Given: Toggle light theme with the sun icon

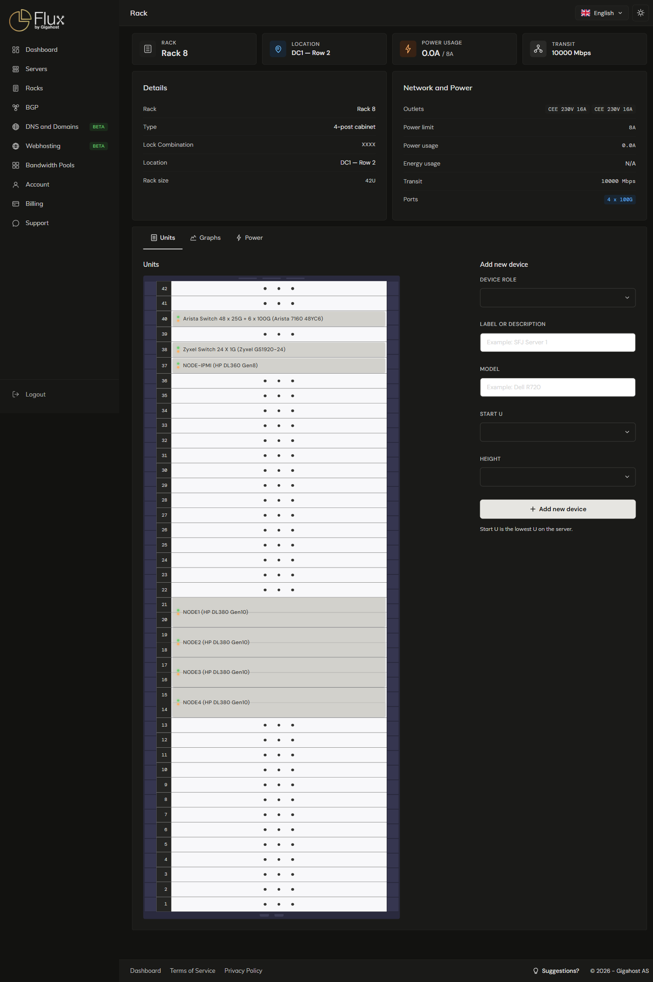Looking at the screenshot, I should [x=641, y=13].
